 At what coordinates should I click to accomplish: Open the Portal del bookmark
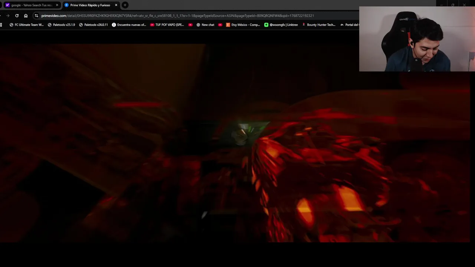click(x=349, y=25)
